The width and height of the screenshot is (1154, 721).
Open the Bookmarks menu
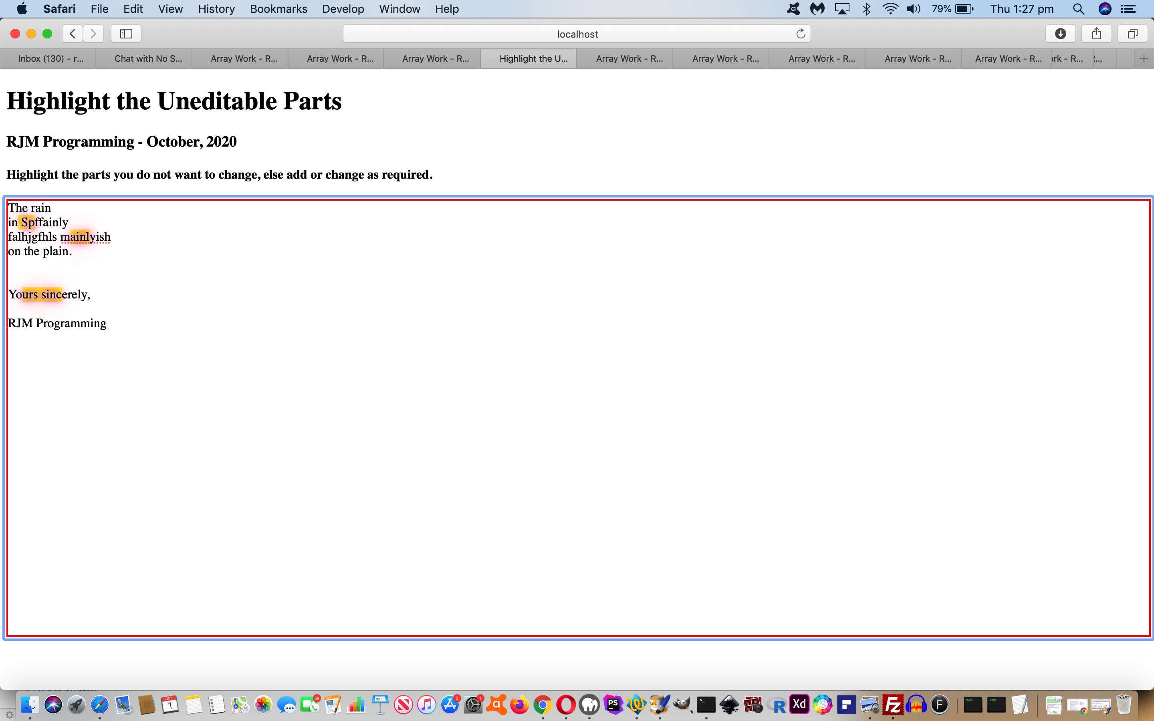coord(278,8)
